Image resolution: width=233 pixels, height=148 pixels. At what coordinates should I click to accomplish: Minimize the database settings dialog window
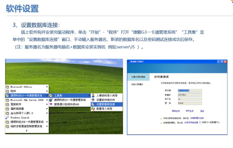tap(219, 62)
